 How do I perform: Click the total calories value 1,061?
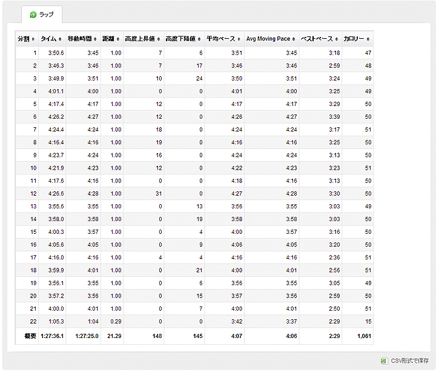(364, 336)
